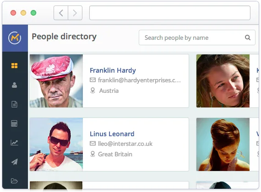Select Linus Leonard's photo with sunglasses
The image size is (261, 192).
click(56, 144)
